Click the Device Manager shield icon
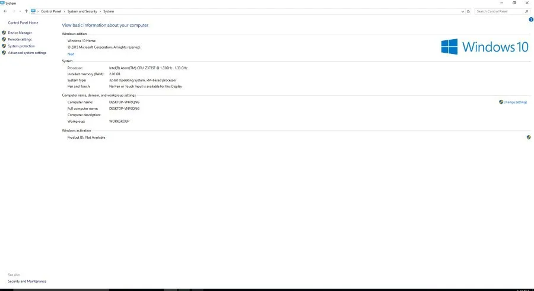 tap(4, 33)
